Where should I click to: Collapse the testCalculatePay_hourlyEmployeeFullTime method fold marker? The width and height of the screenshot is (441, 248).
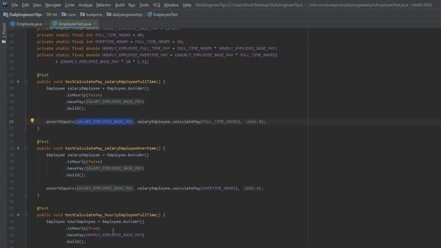pos(25,215)
